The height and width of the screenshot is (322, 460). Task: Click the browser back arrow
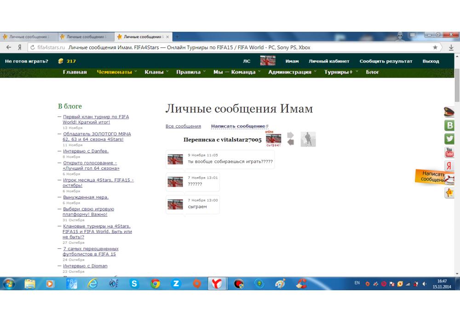tap(9, 47)
